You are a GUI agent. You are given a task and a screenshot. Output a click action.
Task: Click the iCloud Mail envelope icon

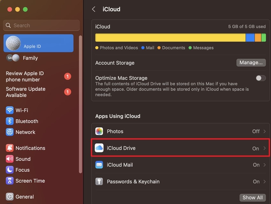pyautogui.click(x=99, y=165)
